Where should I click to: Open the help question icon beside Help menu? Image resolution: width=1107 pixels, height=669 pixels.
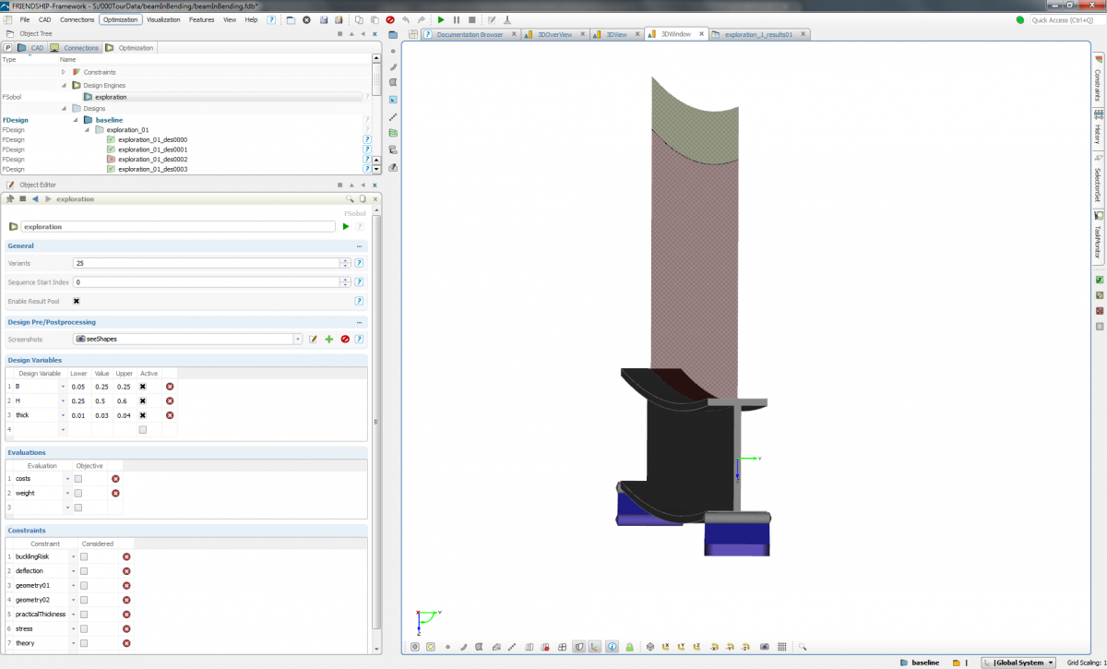271,19
